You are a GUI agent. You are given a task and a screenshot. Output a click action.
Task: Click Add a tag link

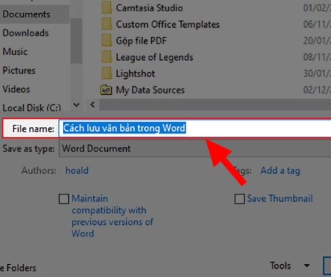280,171
